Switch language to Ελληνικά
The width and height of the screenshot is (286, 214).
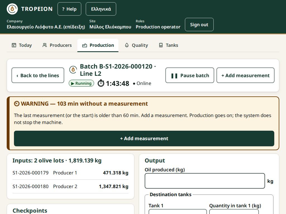tap(101, 9)
